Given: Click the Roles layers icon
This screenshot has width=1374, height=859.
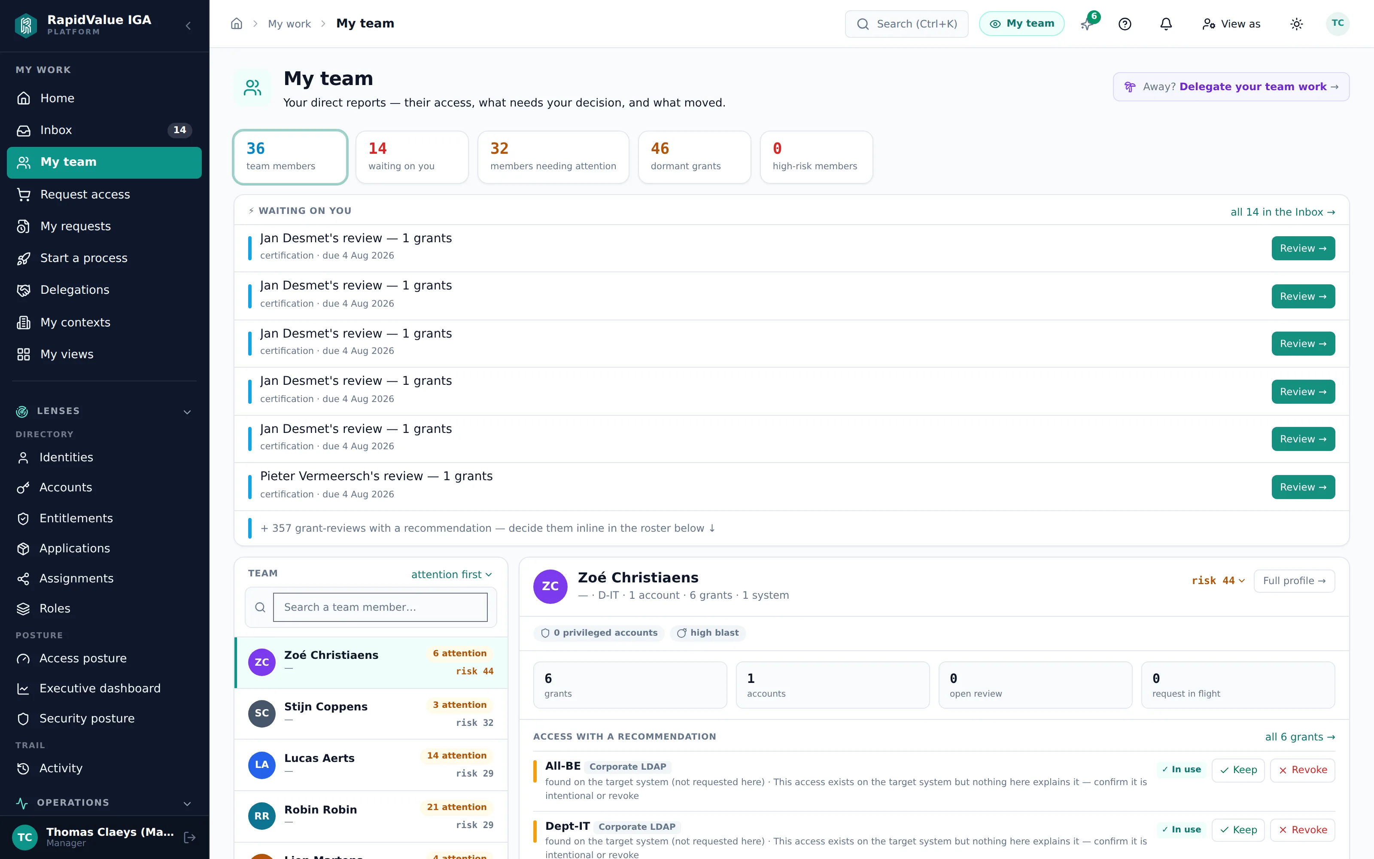Looking at the screenshot, I should click(x=23, y=609).
